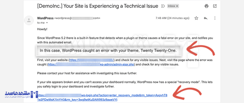Open the three-dot More options menu

(x=215, y=18)
